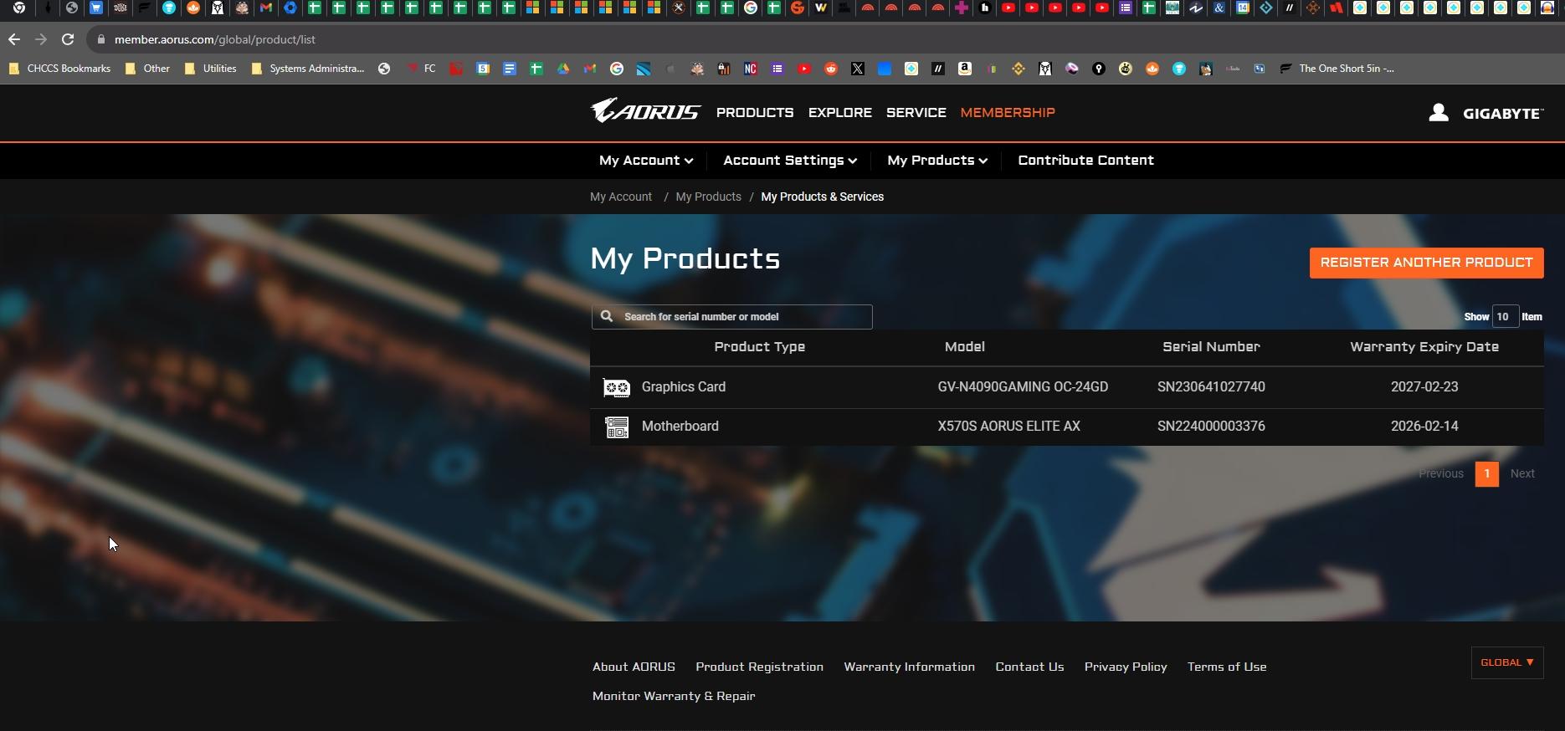Open the Systems Administra... bookmarks folder
The width and height of the screenshot is (1565, 731).
(307, 69)
